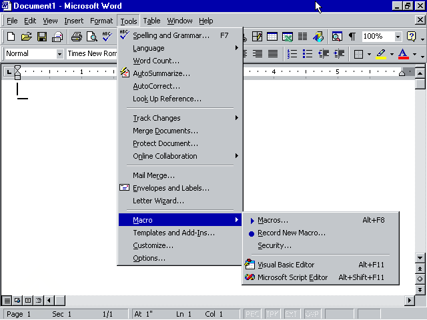Viewport: 427px width, 320px height.
Task: Toggle the numbered list icon
Action: [x=292, y=53]
